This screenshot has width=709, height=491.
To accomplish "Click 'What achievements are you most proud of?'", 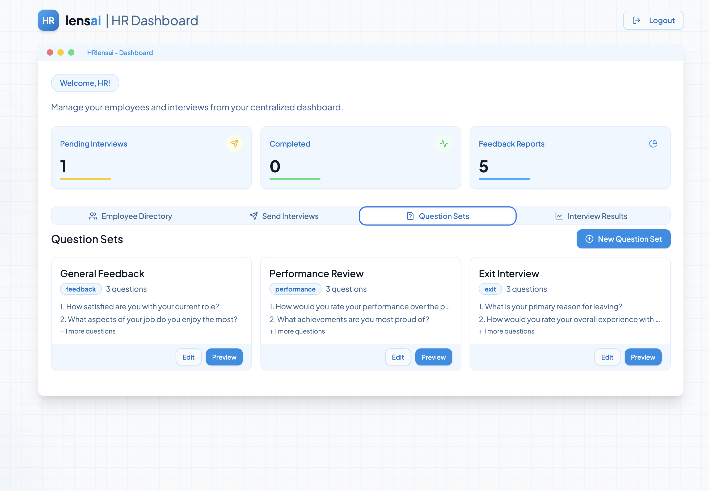I will (x=353, y=319).
